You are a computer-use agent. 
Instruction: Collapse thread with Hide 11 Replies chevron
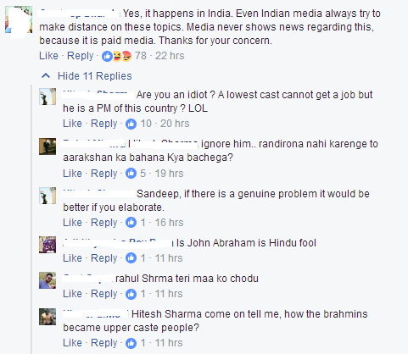coord(46,75)
